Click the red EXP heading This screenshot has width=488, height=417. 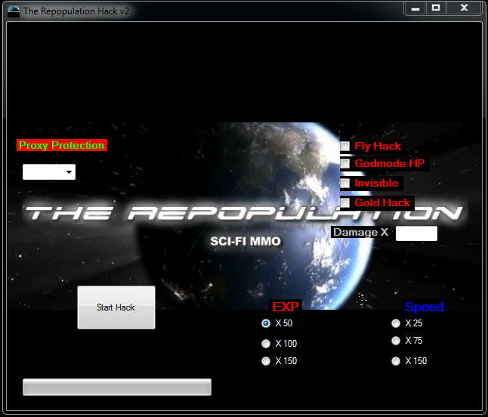pos(286,307)
